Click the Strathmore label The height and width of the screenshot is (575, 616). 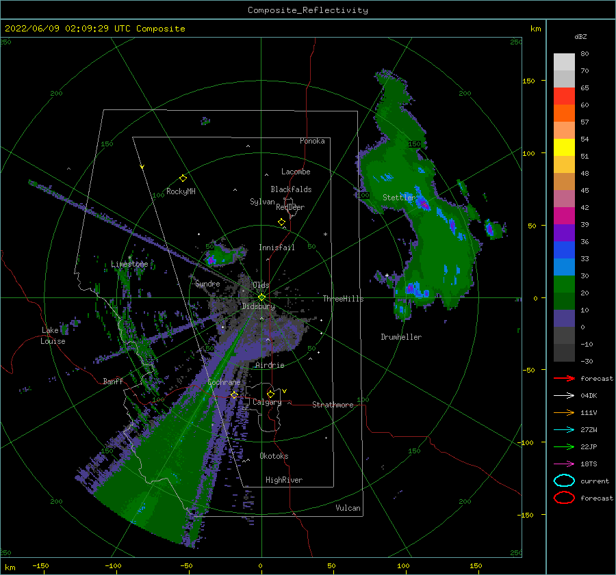click(x=333, y=405)
